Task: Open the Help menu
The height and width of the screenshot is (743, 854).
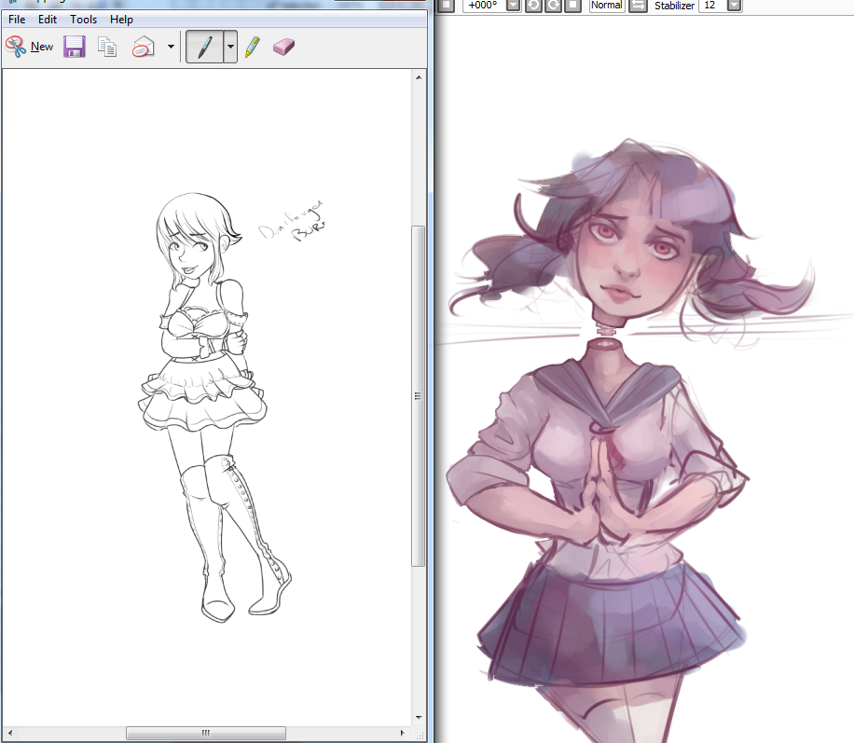Action: [x=121, y=20]
